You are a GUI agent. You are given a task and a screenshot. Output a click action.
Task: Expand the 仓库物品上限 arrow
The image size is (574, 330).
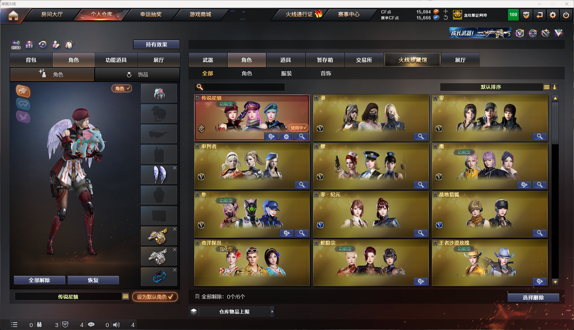click(272, 312)
